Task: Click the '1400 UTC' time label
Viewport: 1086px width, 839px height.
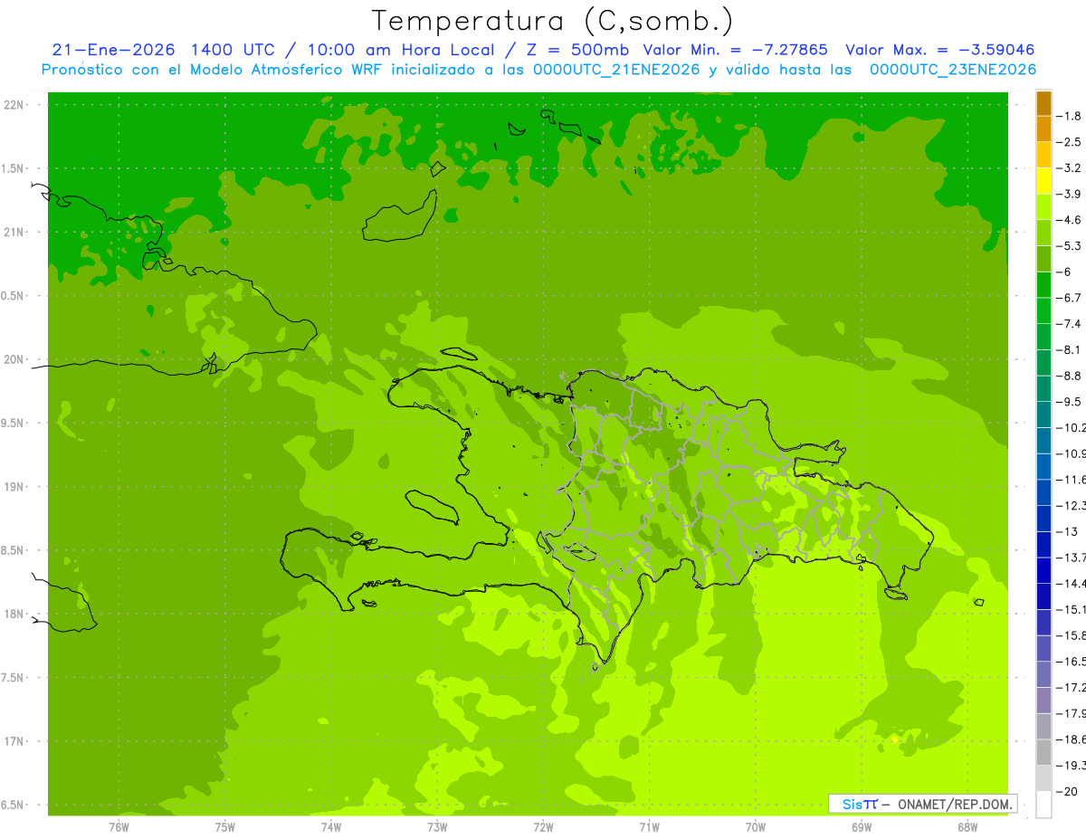Action: point(231,50)
